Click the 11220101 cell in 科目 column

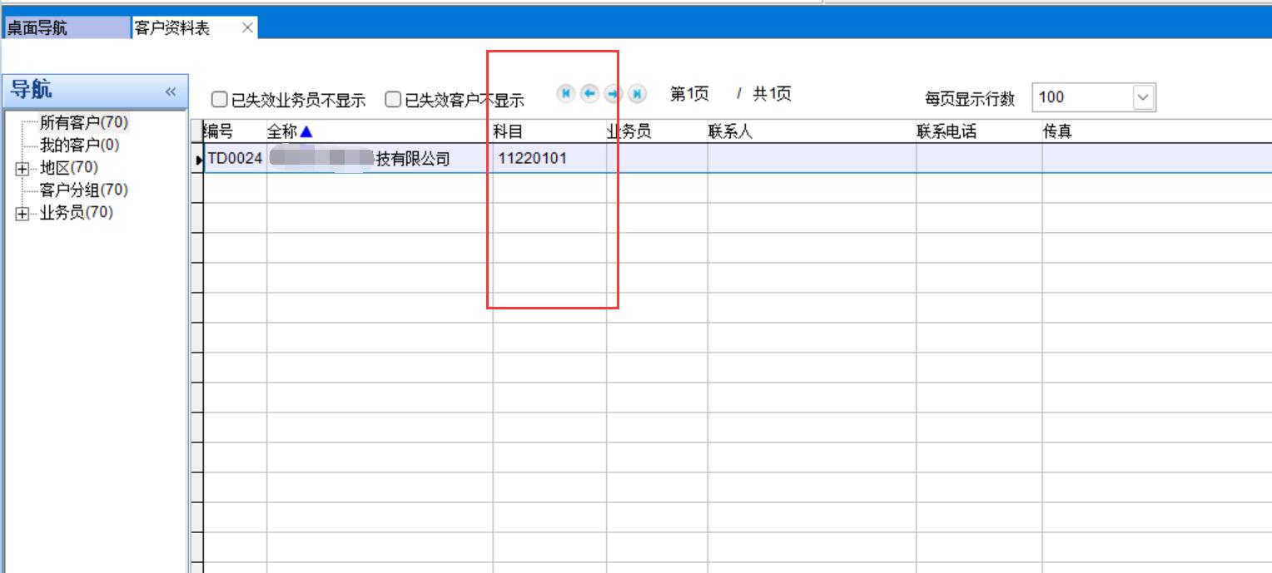[x=533, y=158]
